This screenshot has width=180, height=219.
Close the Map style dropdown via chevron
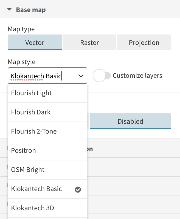coord(81,76)
